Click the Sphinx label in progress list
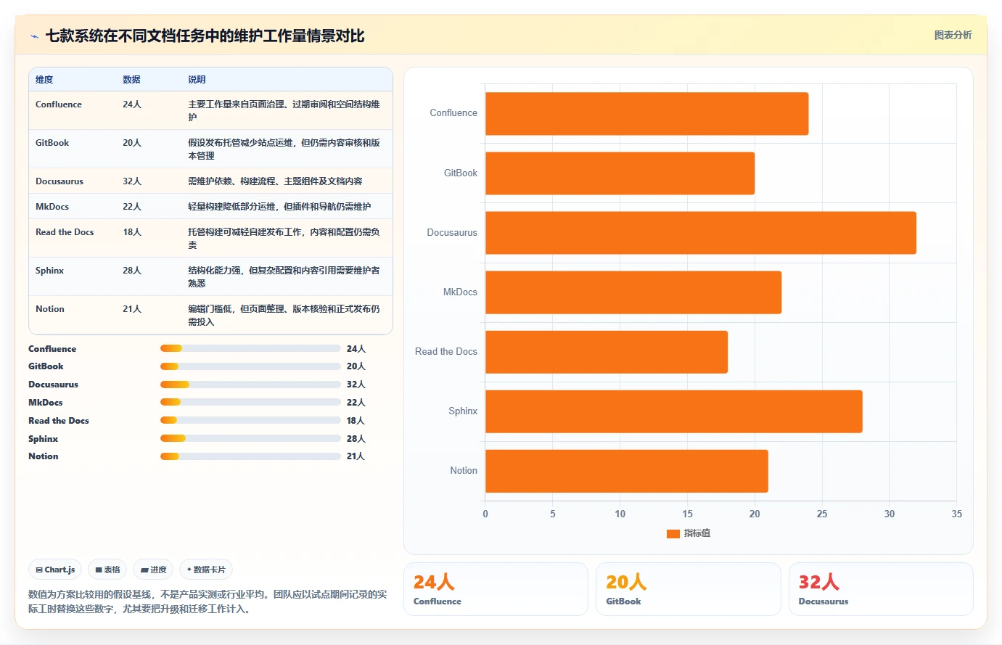 (43, 439)
